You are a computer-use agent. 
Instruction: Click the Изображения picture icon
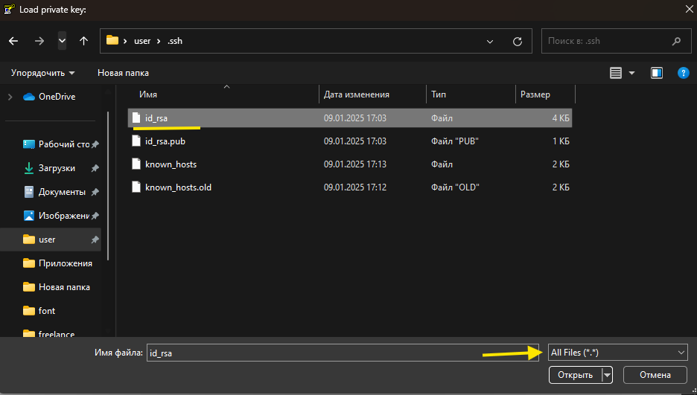tap(29, 216)
